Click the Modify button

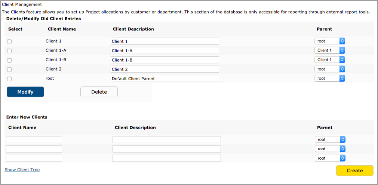point(25,92)
